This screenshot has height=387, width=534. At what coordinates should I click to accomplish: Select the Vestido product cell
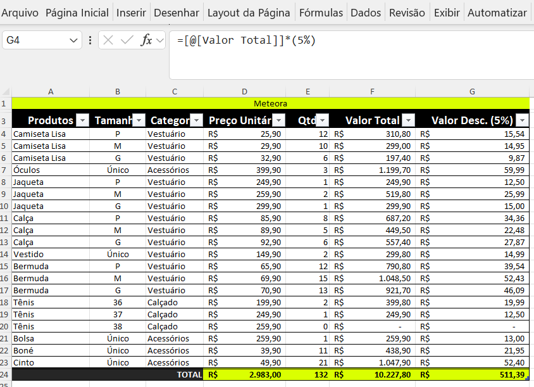[x=51, y=255]
